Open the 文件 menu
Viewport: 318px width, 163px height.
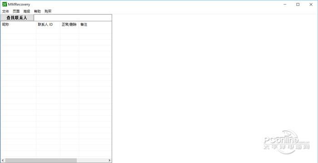(x=5, y=11)
